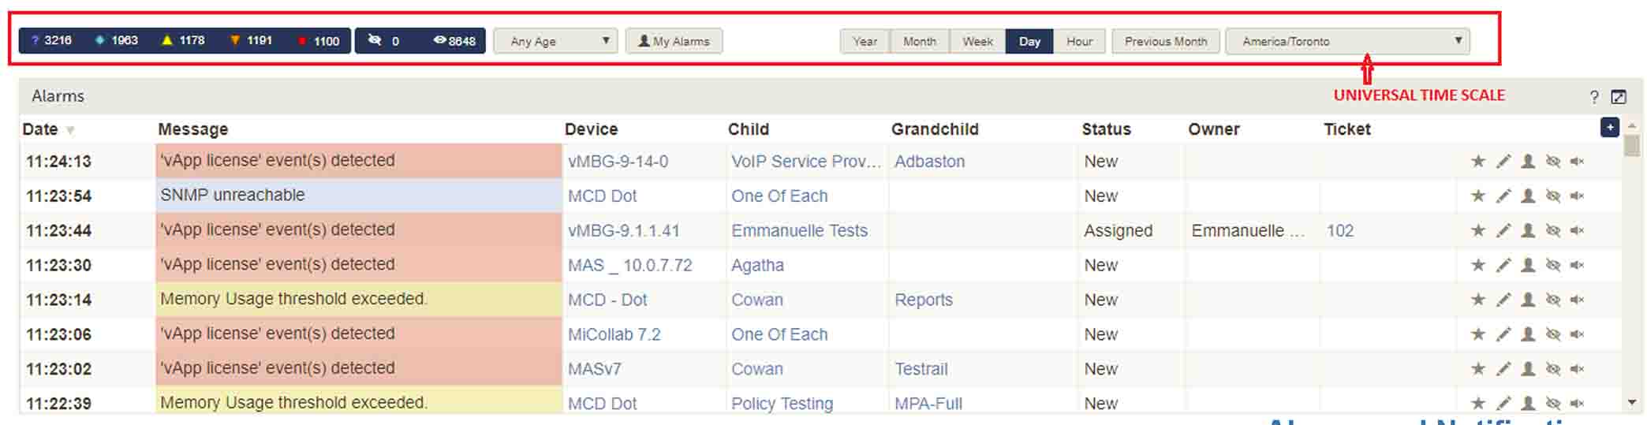Click the plus button to add alarm columns
Viewport: 1647px width, 425px height.
pos(1610,128)
